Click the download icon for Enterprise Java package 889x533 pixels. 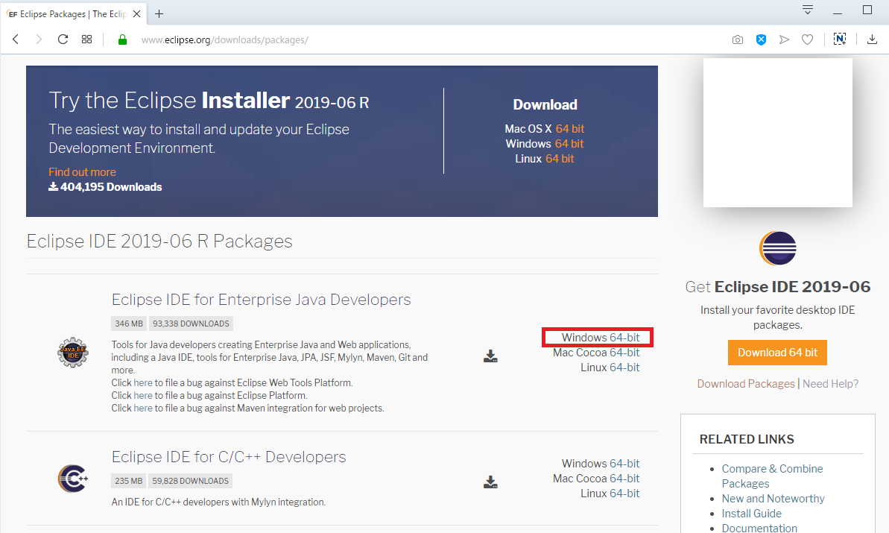(490, 356)
